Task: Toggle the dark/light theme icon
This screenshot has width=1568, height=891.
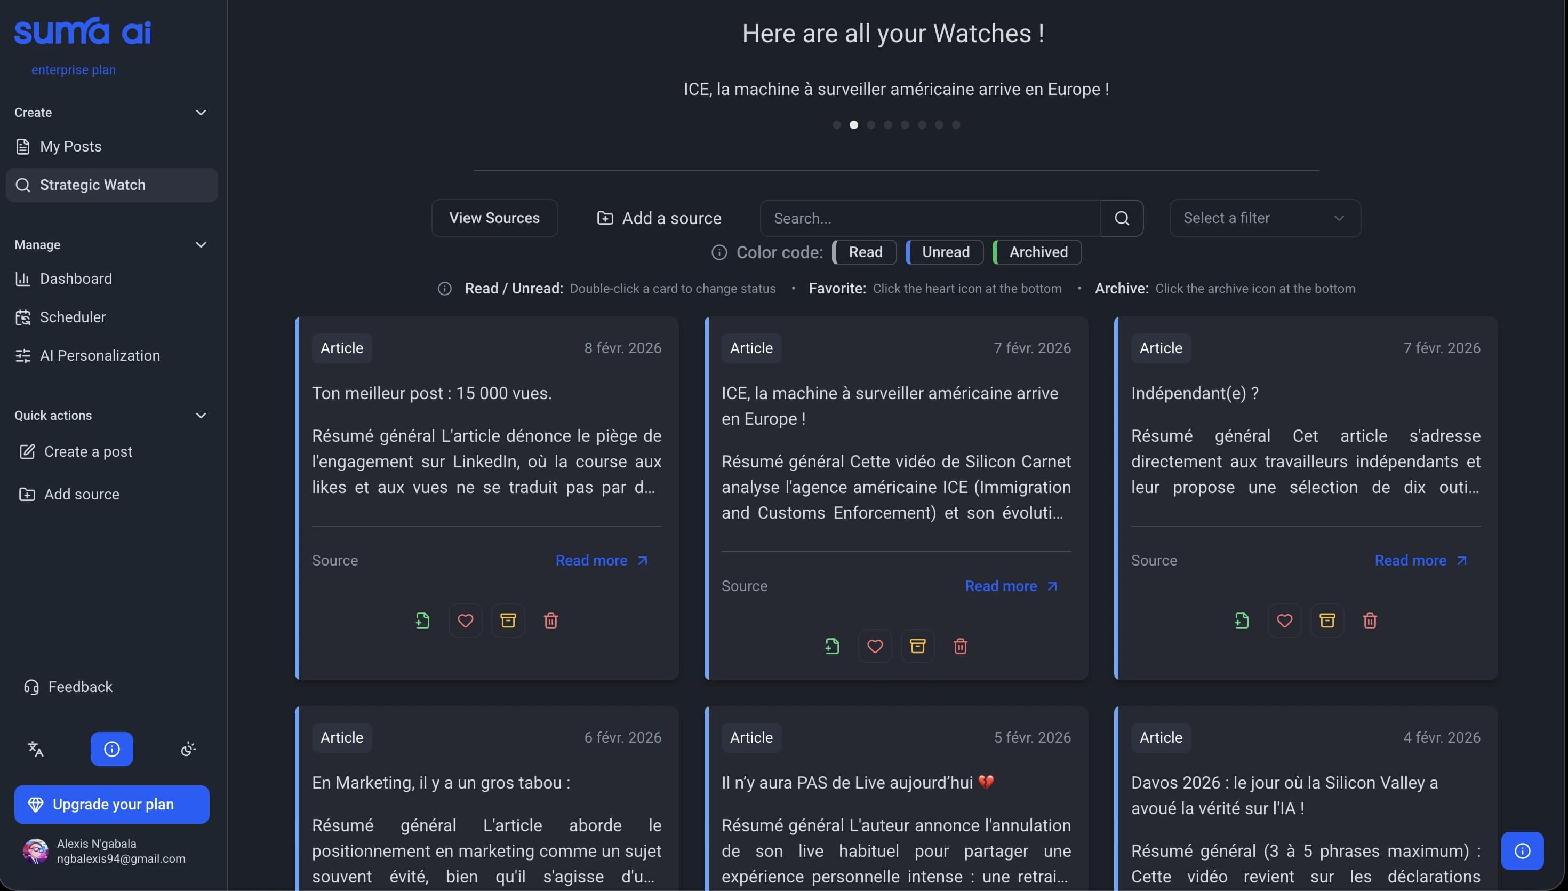Action: [x=188, y=749]
